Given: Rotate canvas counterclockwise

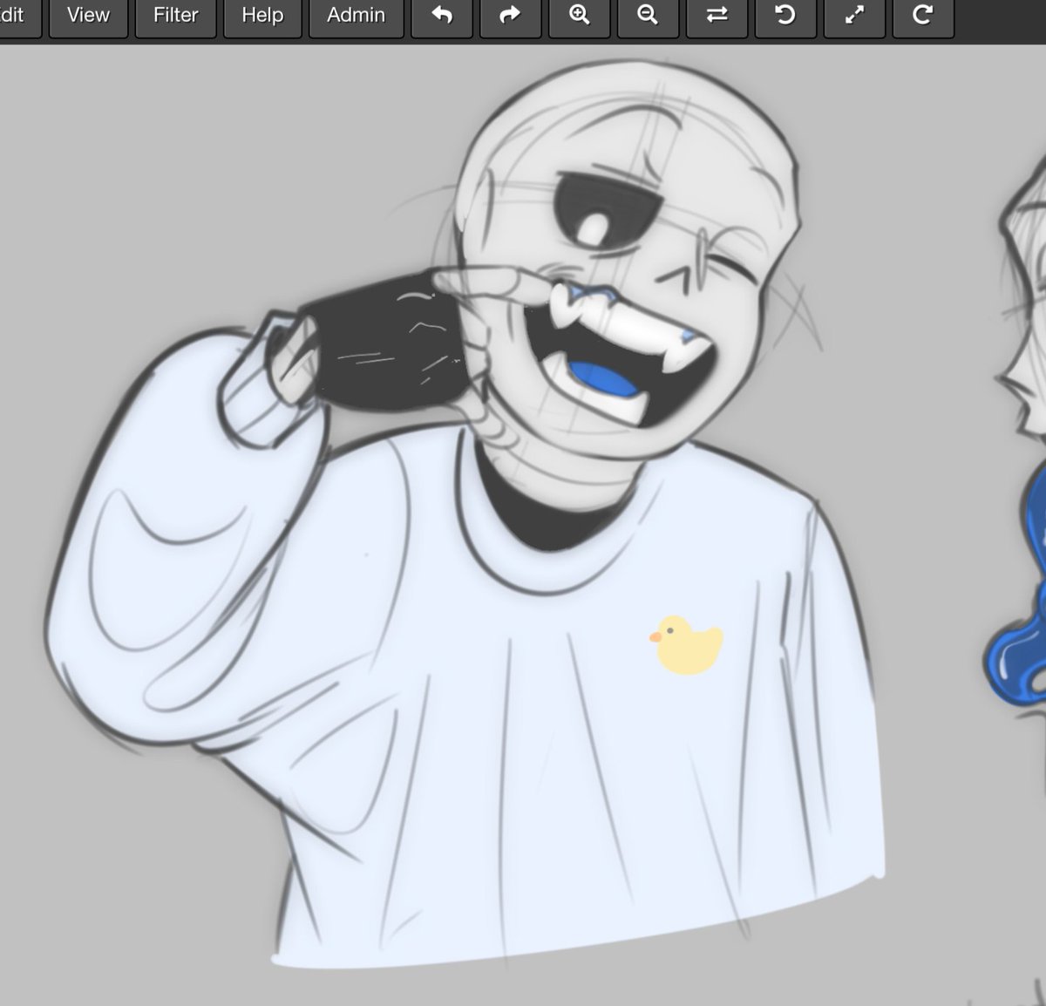Looking at the screenshot, I should (785, 17).
